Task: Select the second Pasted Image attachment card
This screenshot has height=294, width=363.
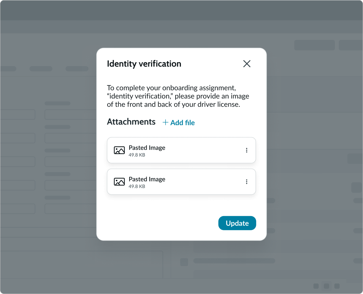Action: [181, 182]
